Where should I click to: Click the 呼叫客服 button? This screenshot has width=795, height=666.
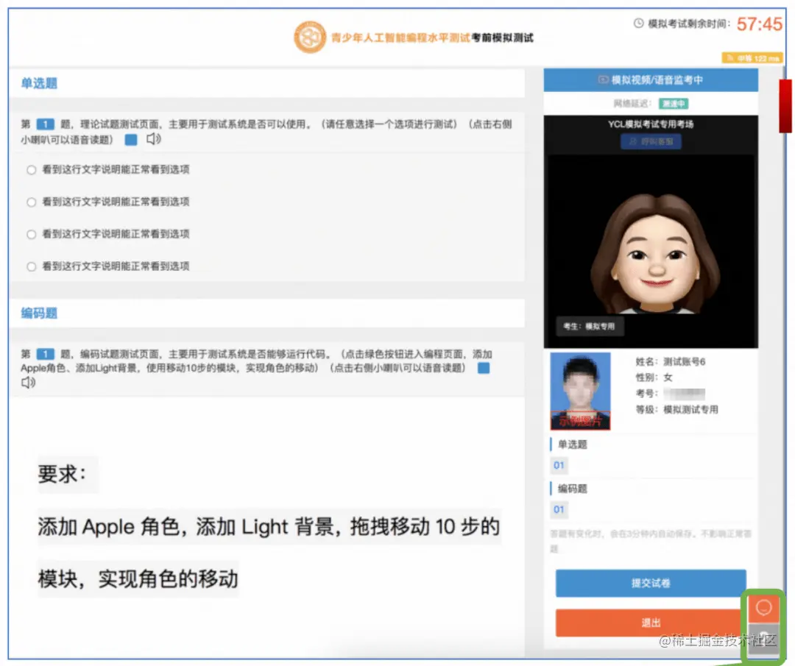pyautogui.click(x=651, y=141)
